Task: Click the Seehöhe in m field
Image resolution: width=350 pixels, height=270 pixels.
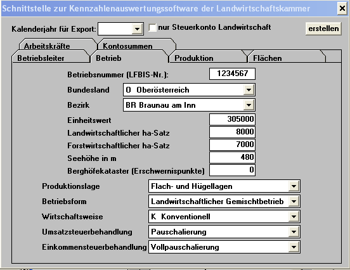Action: (232, 158)
